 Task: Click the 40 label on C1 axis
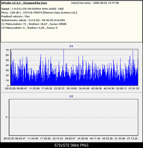click(7, 65)
